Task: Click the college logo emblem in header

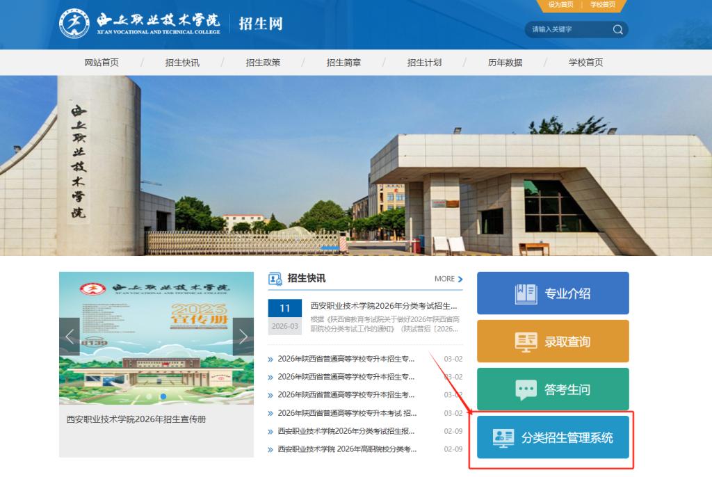Action: (74, 25)
